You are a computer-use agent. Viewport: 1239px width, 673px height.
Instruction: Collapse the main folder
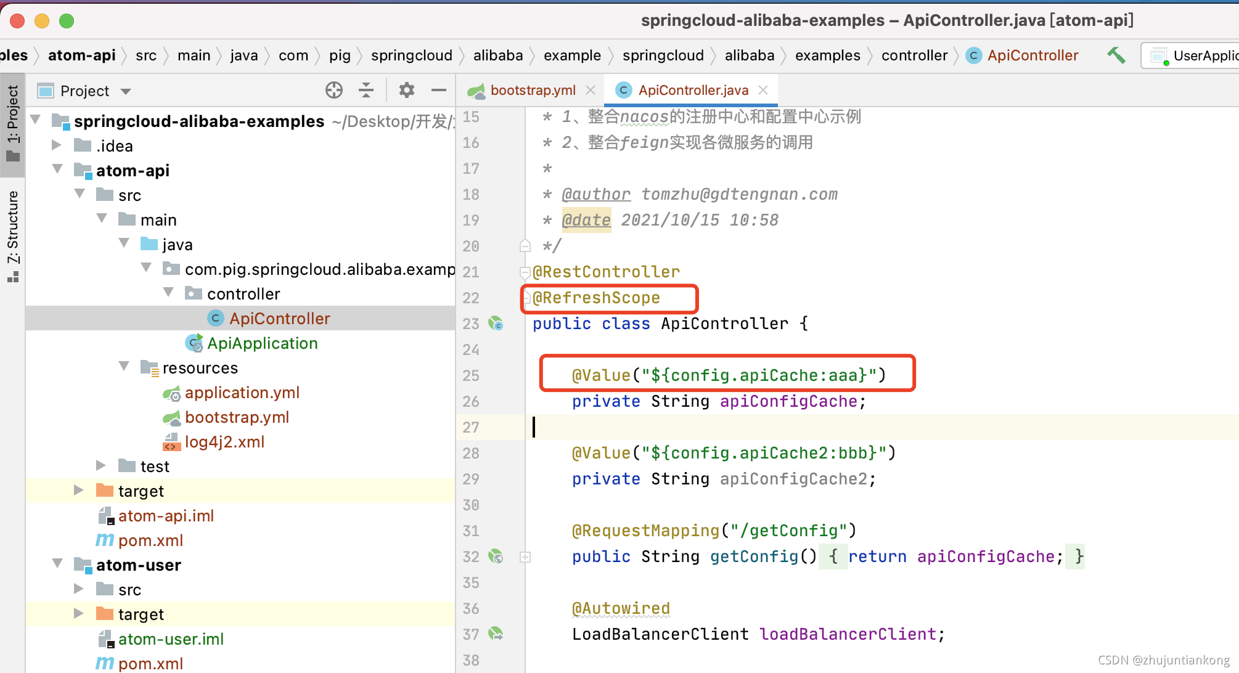click(102, 219)
